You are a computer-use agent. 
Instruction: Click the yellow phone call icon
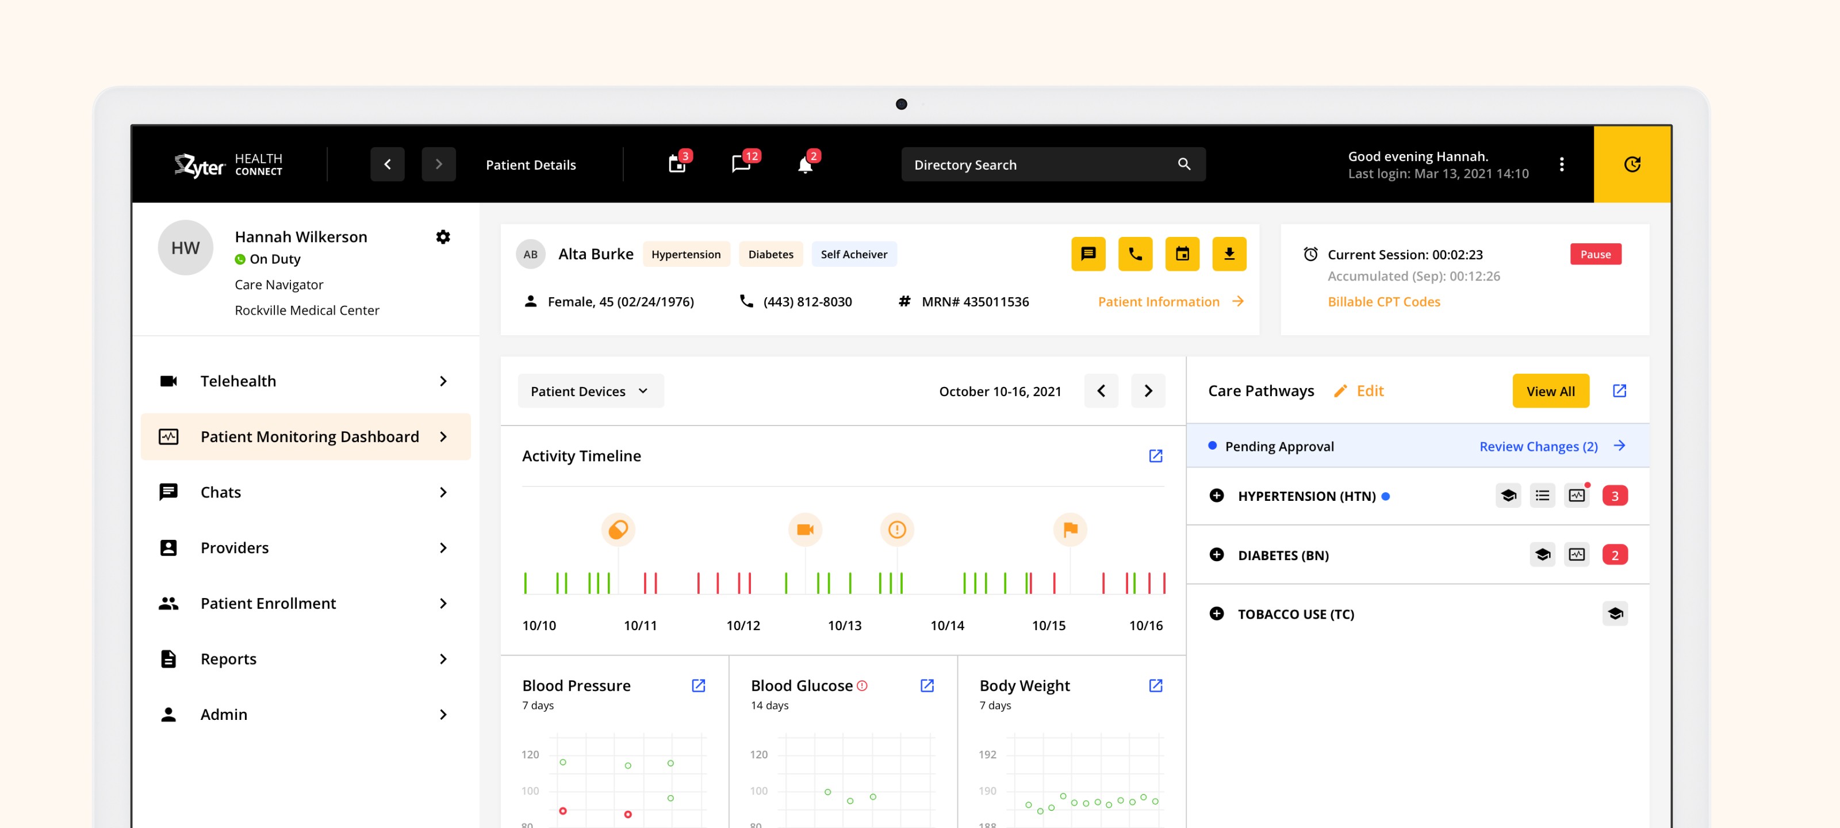click(x=1135, y=254)
